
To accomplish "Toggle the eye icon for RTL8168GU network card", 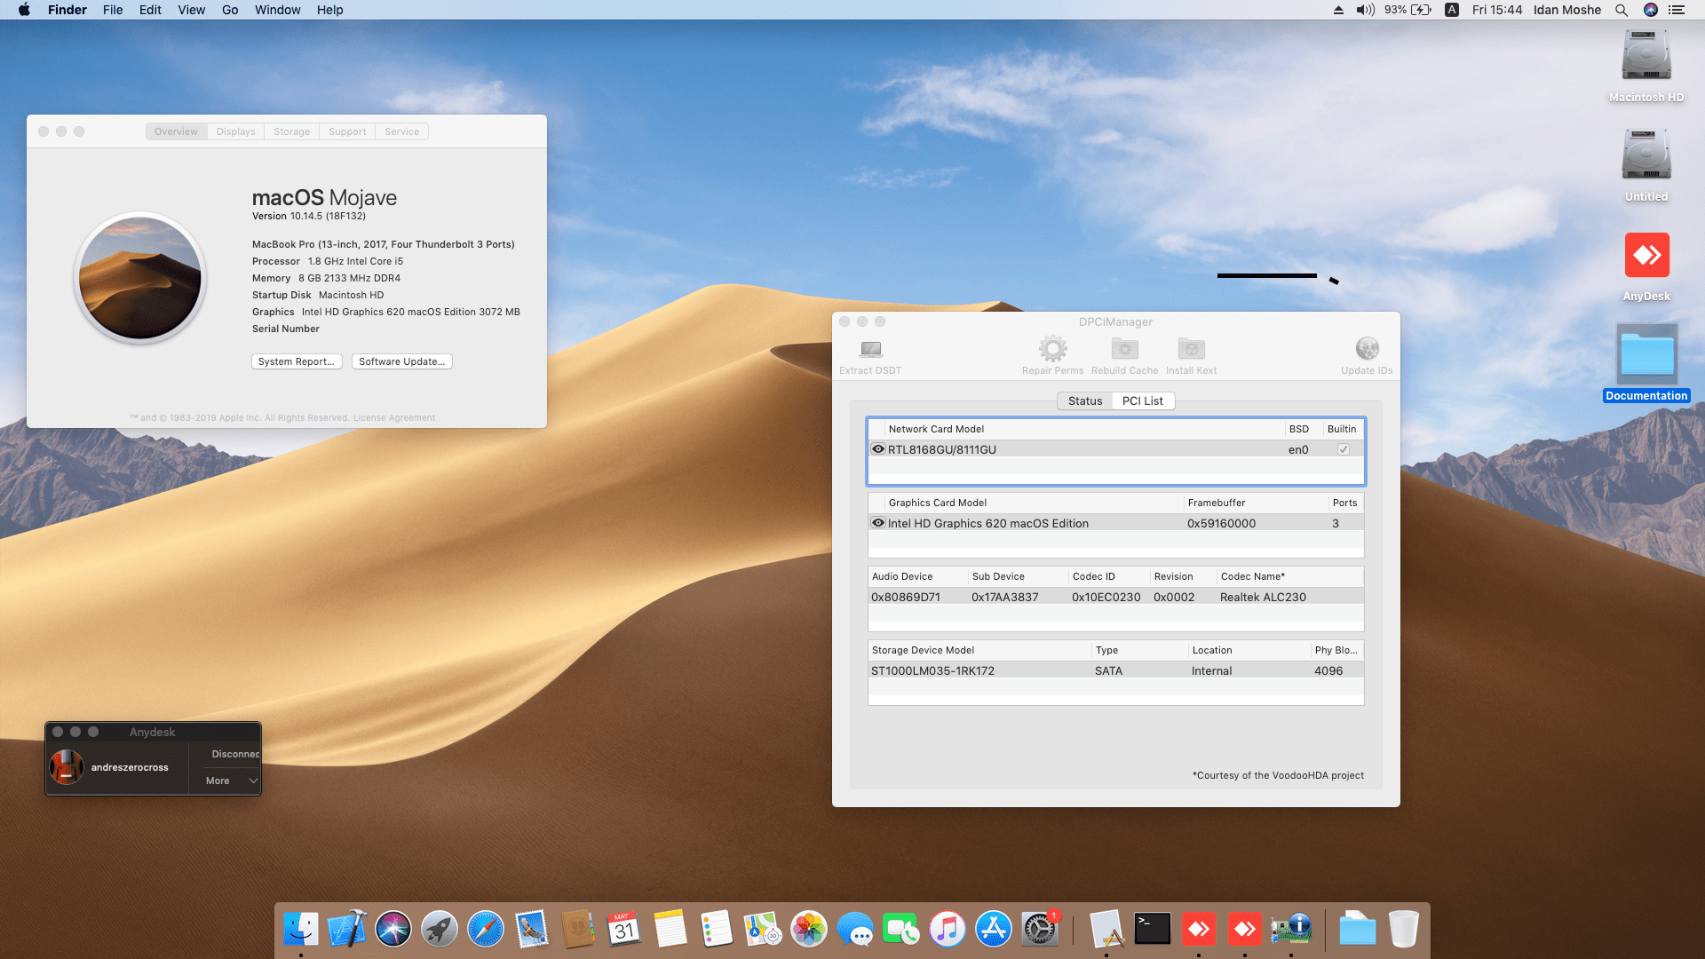I will point(877,449).
